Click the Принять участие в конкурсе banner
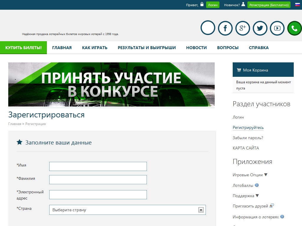 tap(111, 84)
